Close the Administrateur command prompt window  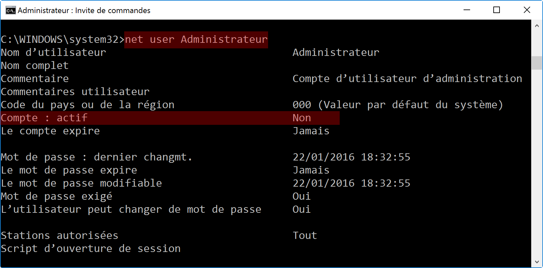coord(527,10)
